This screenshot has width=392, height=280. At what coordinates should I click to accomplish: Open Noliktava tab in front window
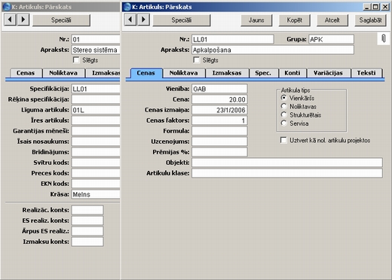(184, 73)
